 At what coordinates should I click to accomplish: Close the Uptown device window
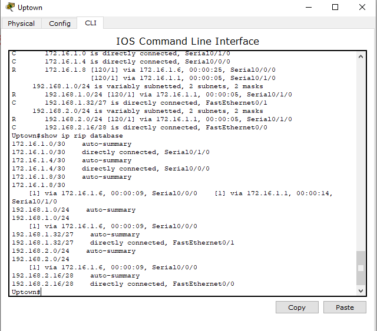[362, 8]
